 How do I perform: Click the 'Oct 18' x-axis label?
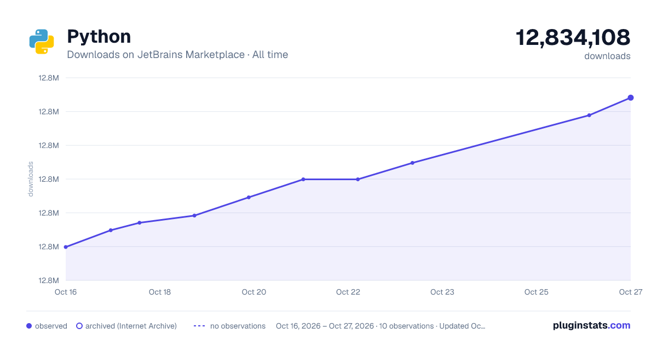click(x=160, y=292)
